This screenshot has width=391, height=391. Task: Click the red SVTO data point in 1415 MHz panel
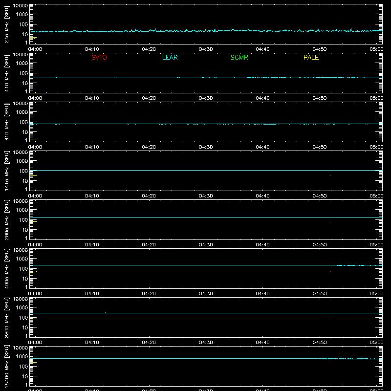tap(330, 176)
